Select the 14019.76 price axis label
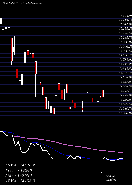The height and width of the screenshot is (185, 132). coord(125,109)
